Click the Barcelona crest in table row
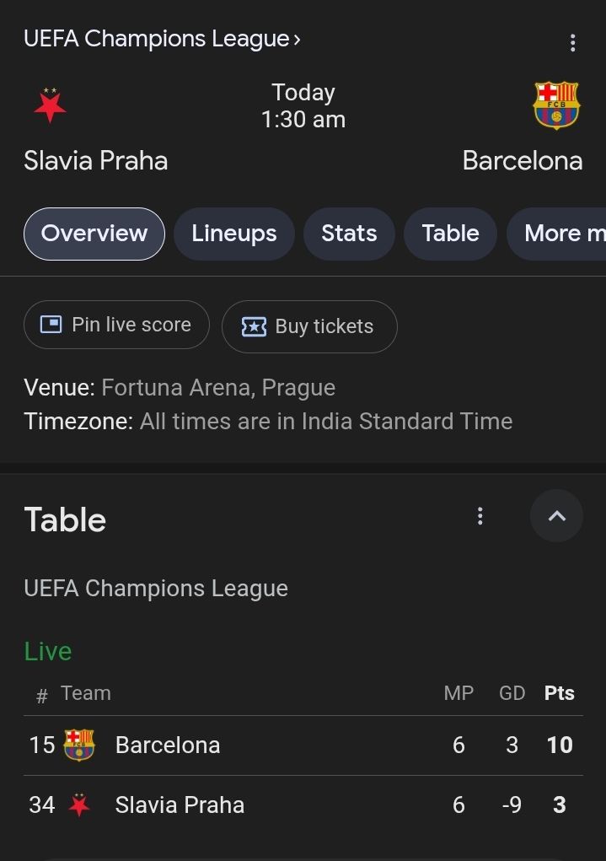The height and width of the screenshot is (861, 606). 79,745
